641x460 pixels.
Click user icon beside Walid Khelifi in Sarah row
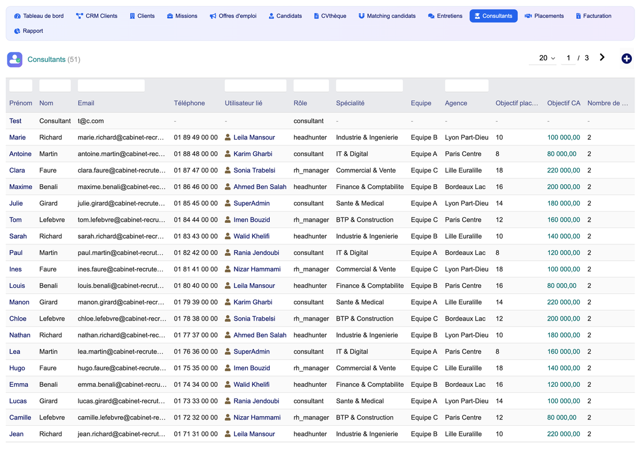pos(228,236)
